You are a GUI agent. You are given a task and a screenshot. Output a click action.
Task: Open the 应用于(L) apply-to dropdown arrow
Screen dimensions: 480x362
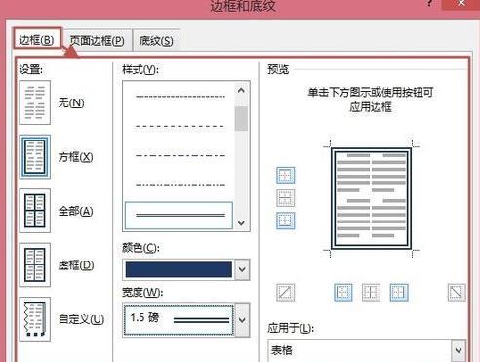(x=459, y=350)
